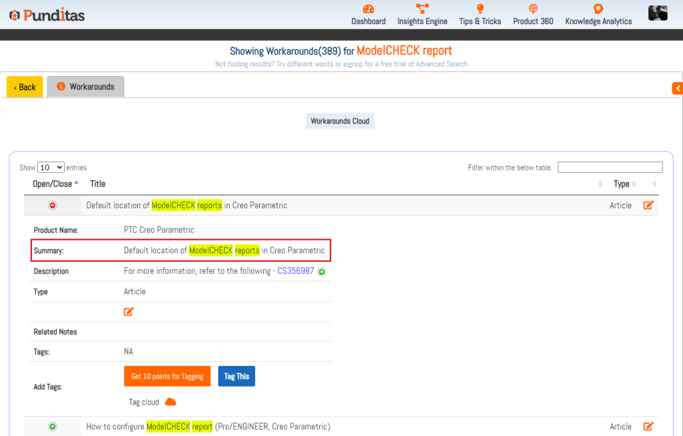Click the blue Tag This button
This screenshot has width=683, height=436.
click(x=236, y=377)
